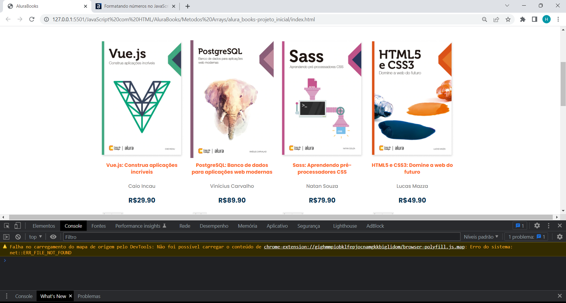Click the address bar URL
Viewport: 566px width, 303px height.
[x=183, y=19]
